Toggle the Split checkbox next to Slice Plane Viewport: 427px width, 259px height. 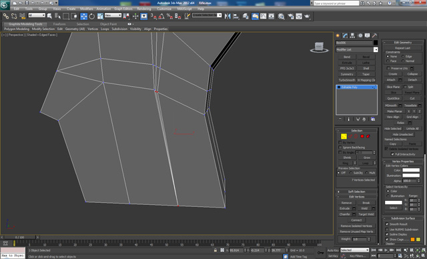tap(405, 87)
